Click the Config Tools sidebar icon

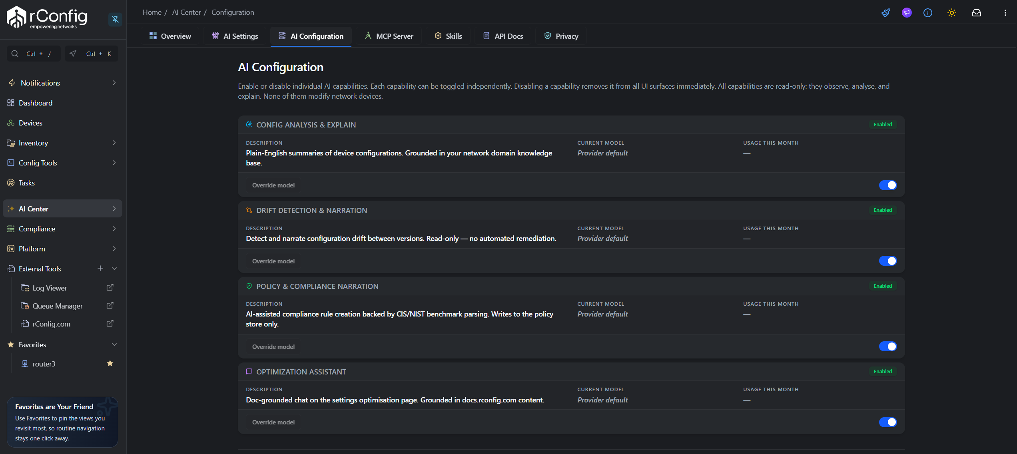point(11,163)
